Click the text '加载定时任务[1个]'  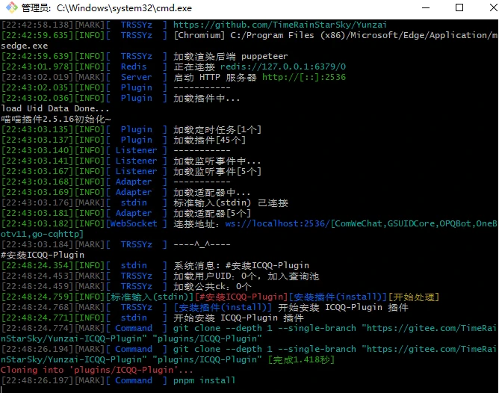point(217,129)
